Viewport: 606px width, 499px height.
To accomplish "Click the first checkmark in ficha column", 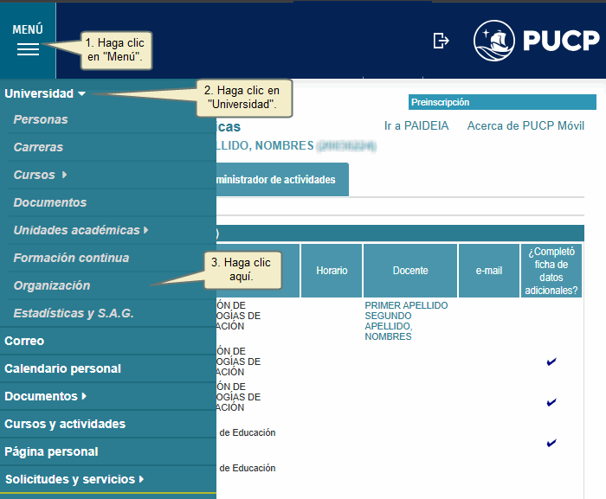I will point(551,361).
